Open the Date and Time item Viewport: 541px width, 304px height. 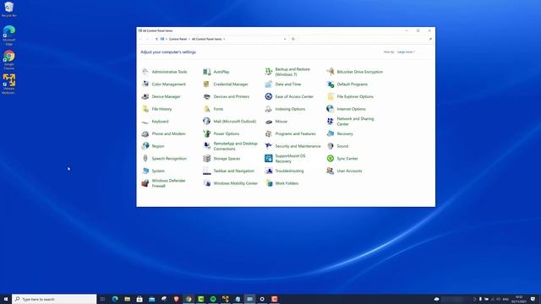[283, 84]
